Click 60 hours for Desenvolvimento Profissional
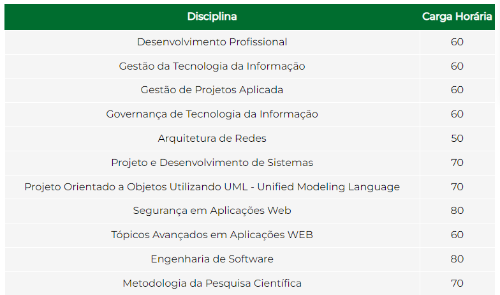 (x=457, y=42)
